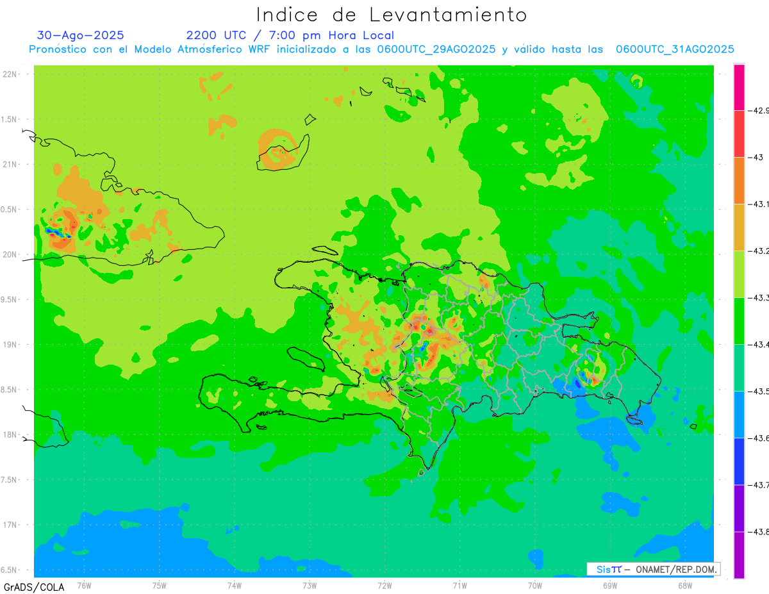This screenshot has height=594, width=769.
Task: Click the magenta swatch at the top of the colorbar
Action: pyautogui.click(x=739, y=87)
